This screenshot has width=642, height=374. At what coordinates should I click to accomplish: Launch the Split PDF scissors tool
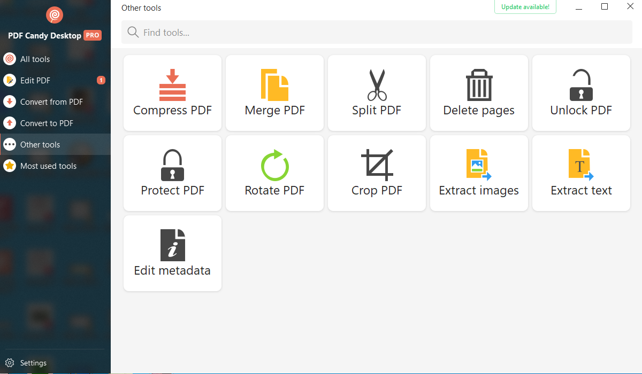[x=377, y=93]
